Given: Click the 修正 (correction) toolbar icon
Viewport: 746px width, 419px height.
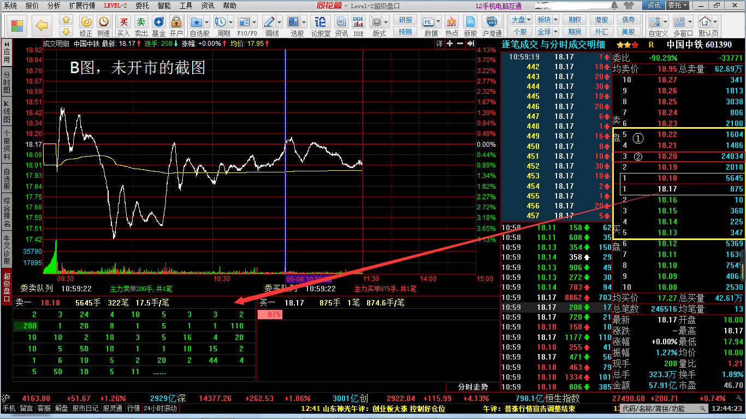Looking at the screenshot, I should click(x=86, y=22).
